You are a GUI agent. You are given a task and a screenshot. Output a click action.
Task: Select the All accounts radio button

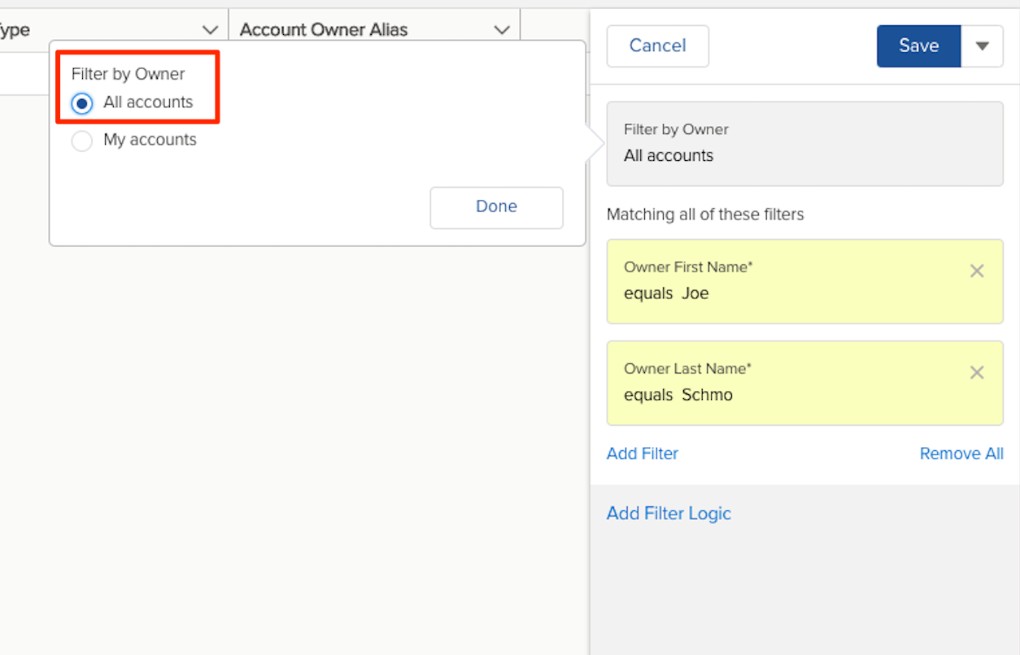(x=82, y=103)
